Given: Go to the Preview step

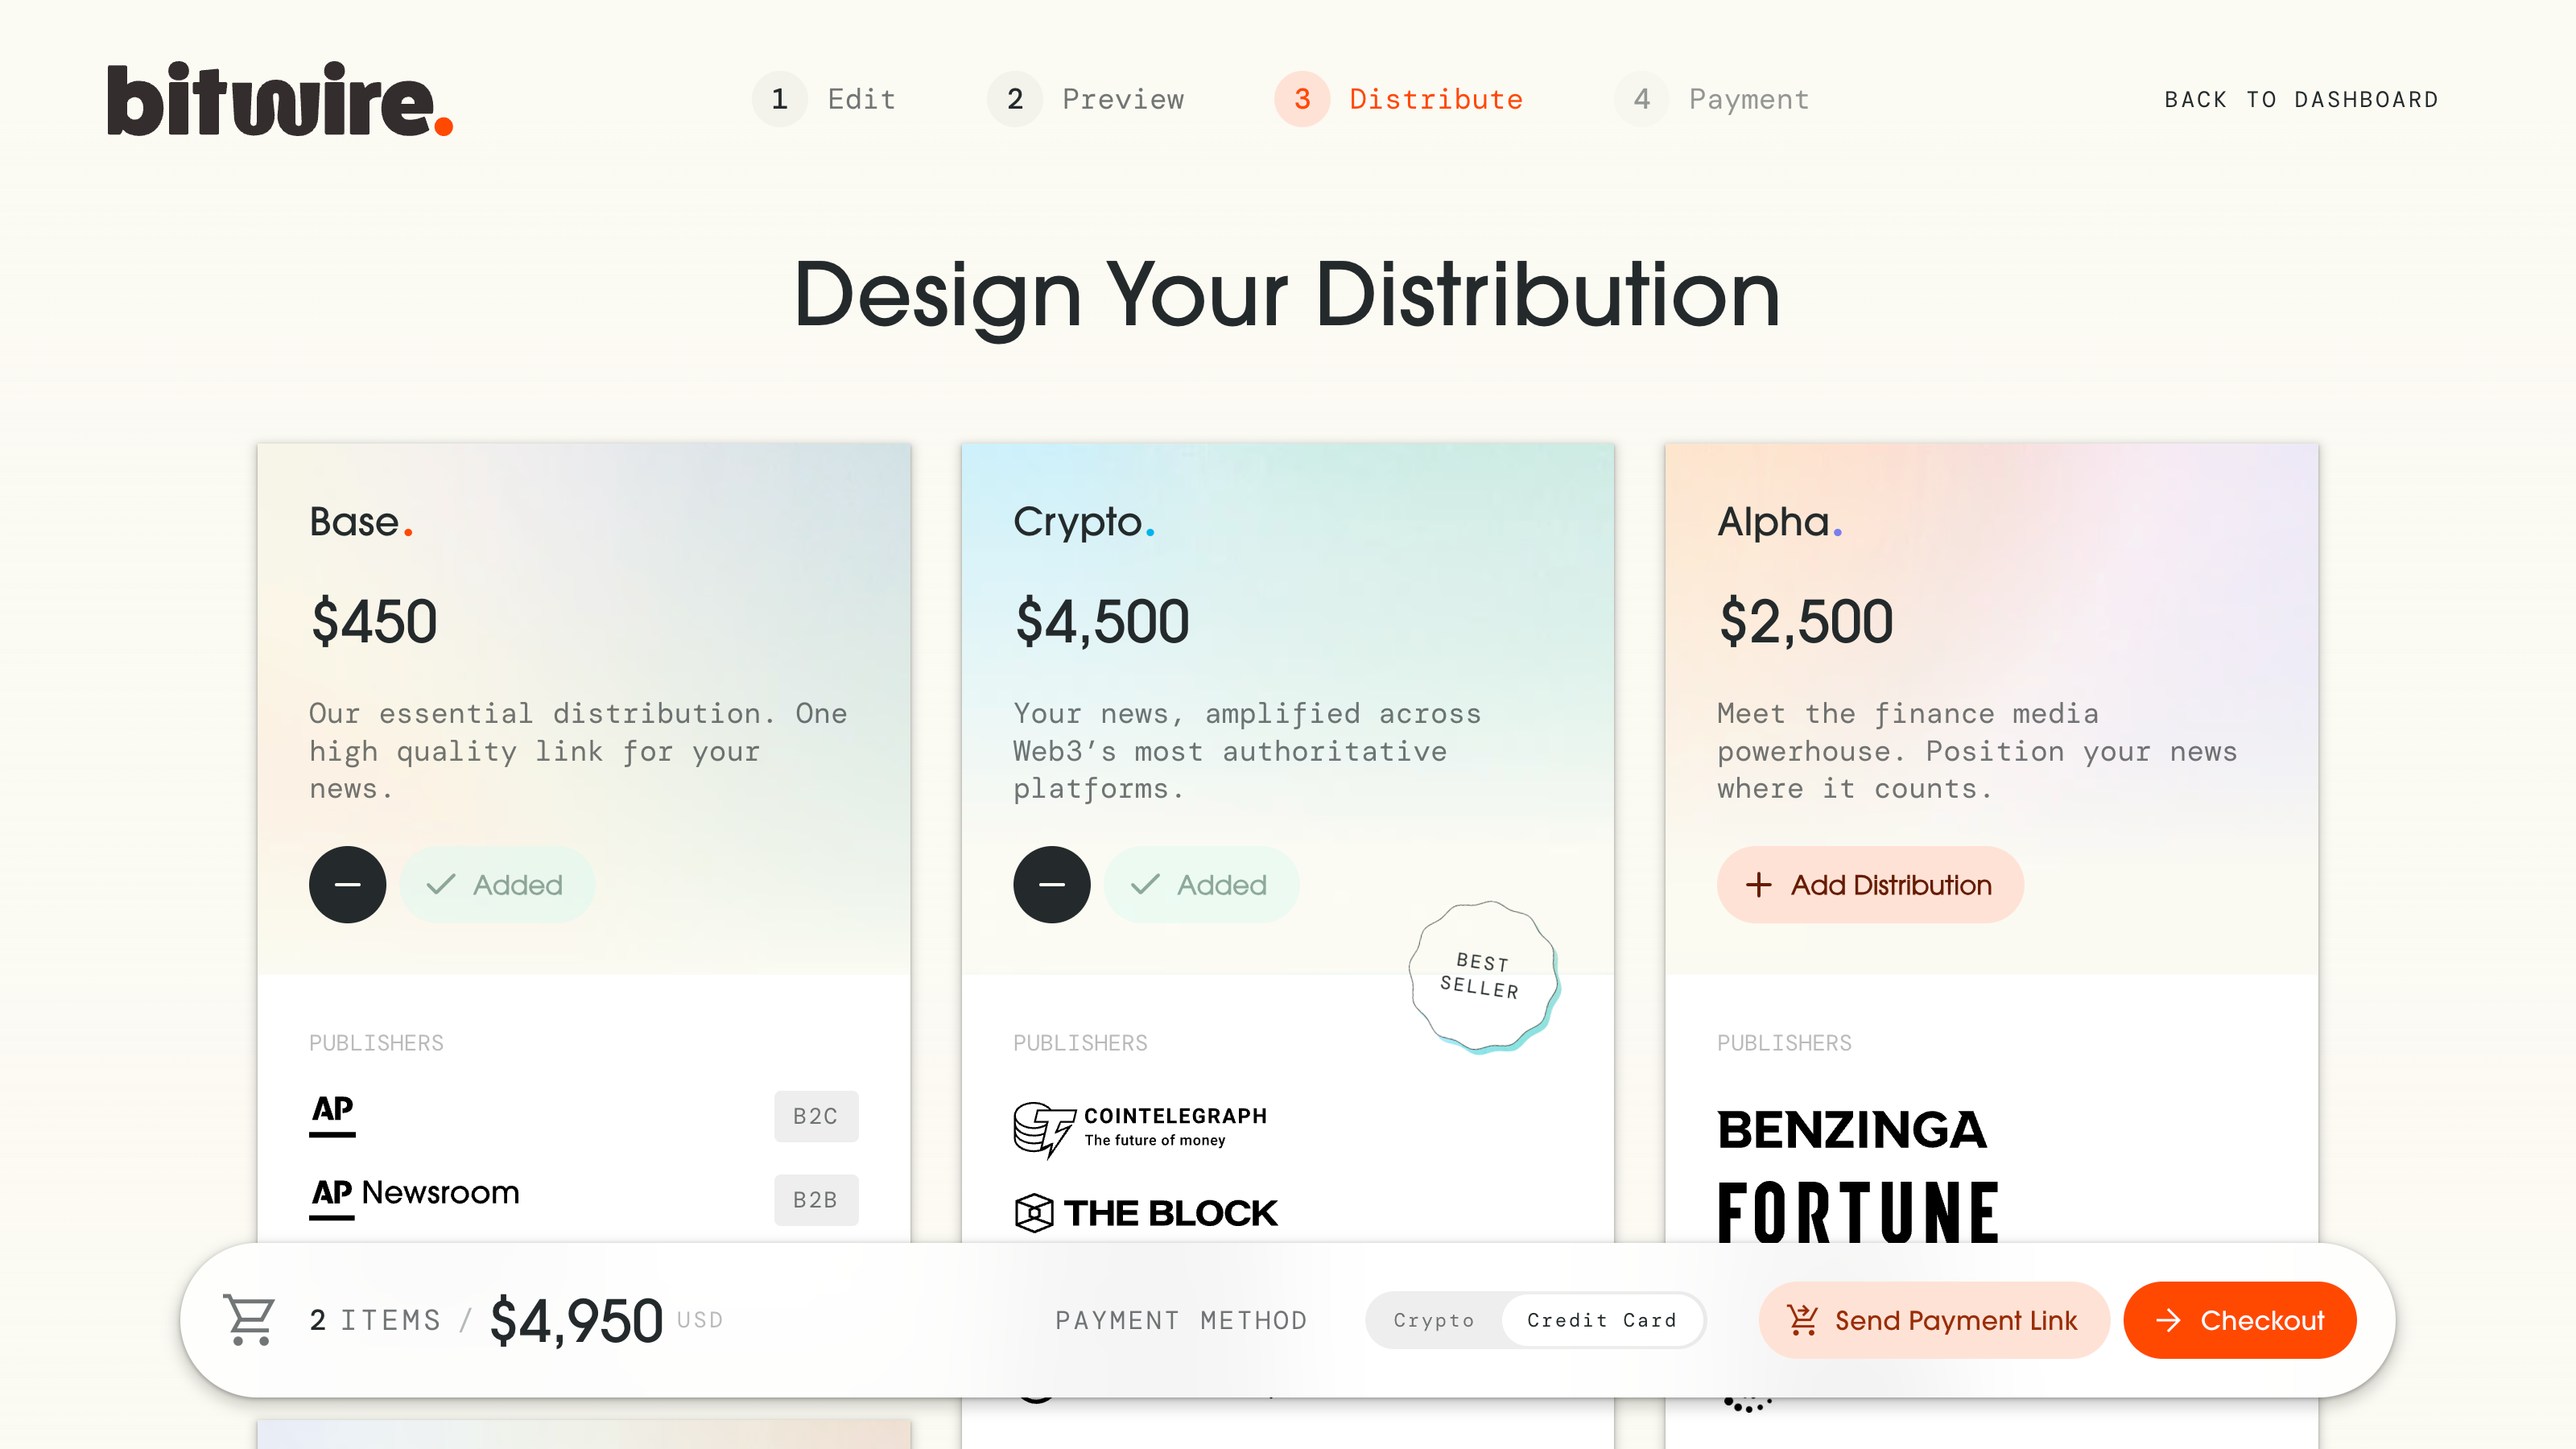Looking at the screenshot, I should (1086, 99).
